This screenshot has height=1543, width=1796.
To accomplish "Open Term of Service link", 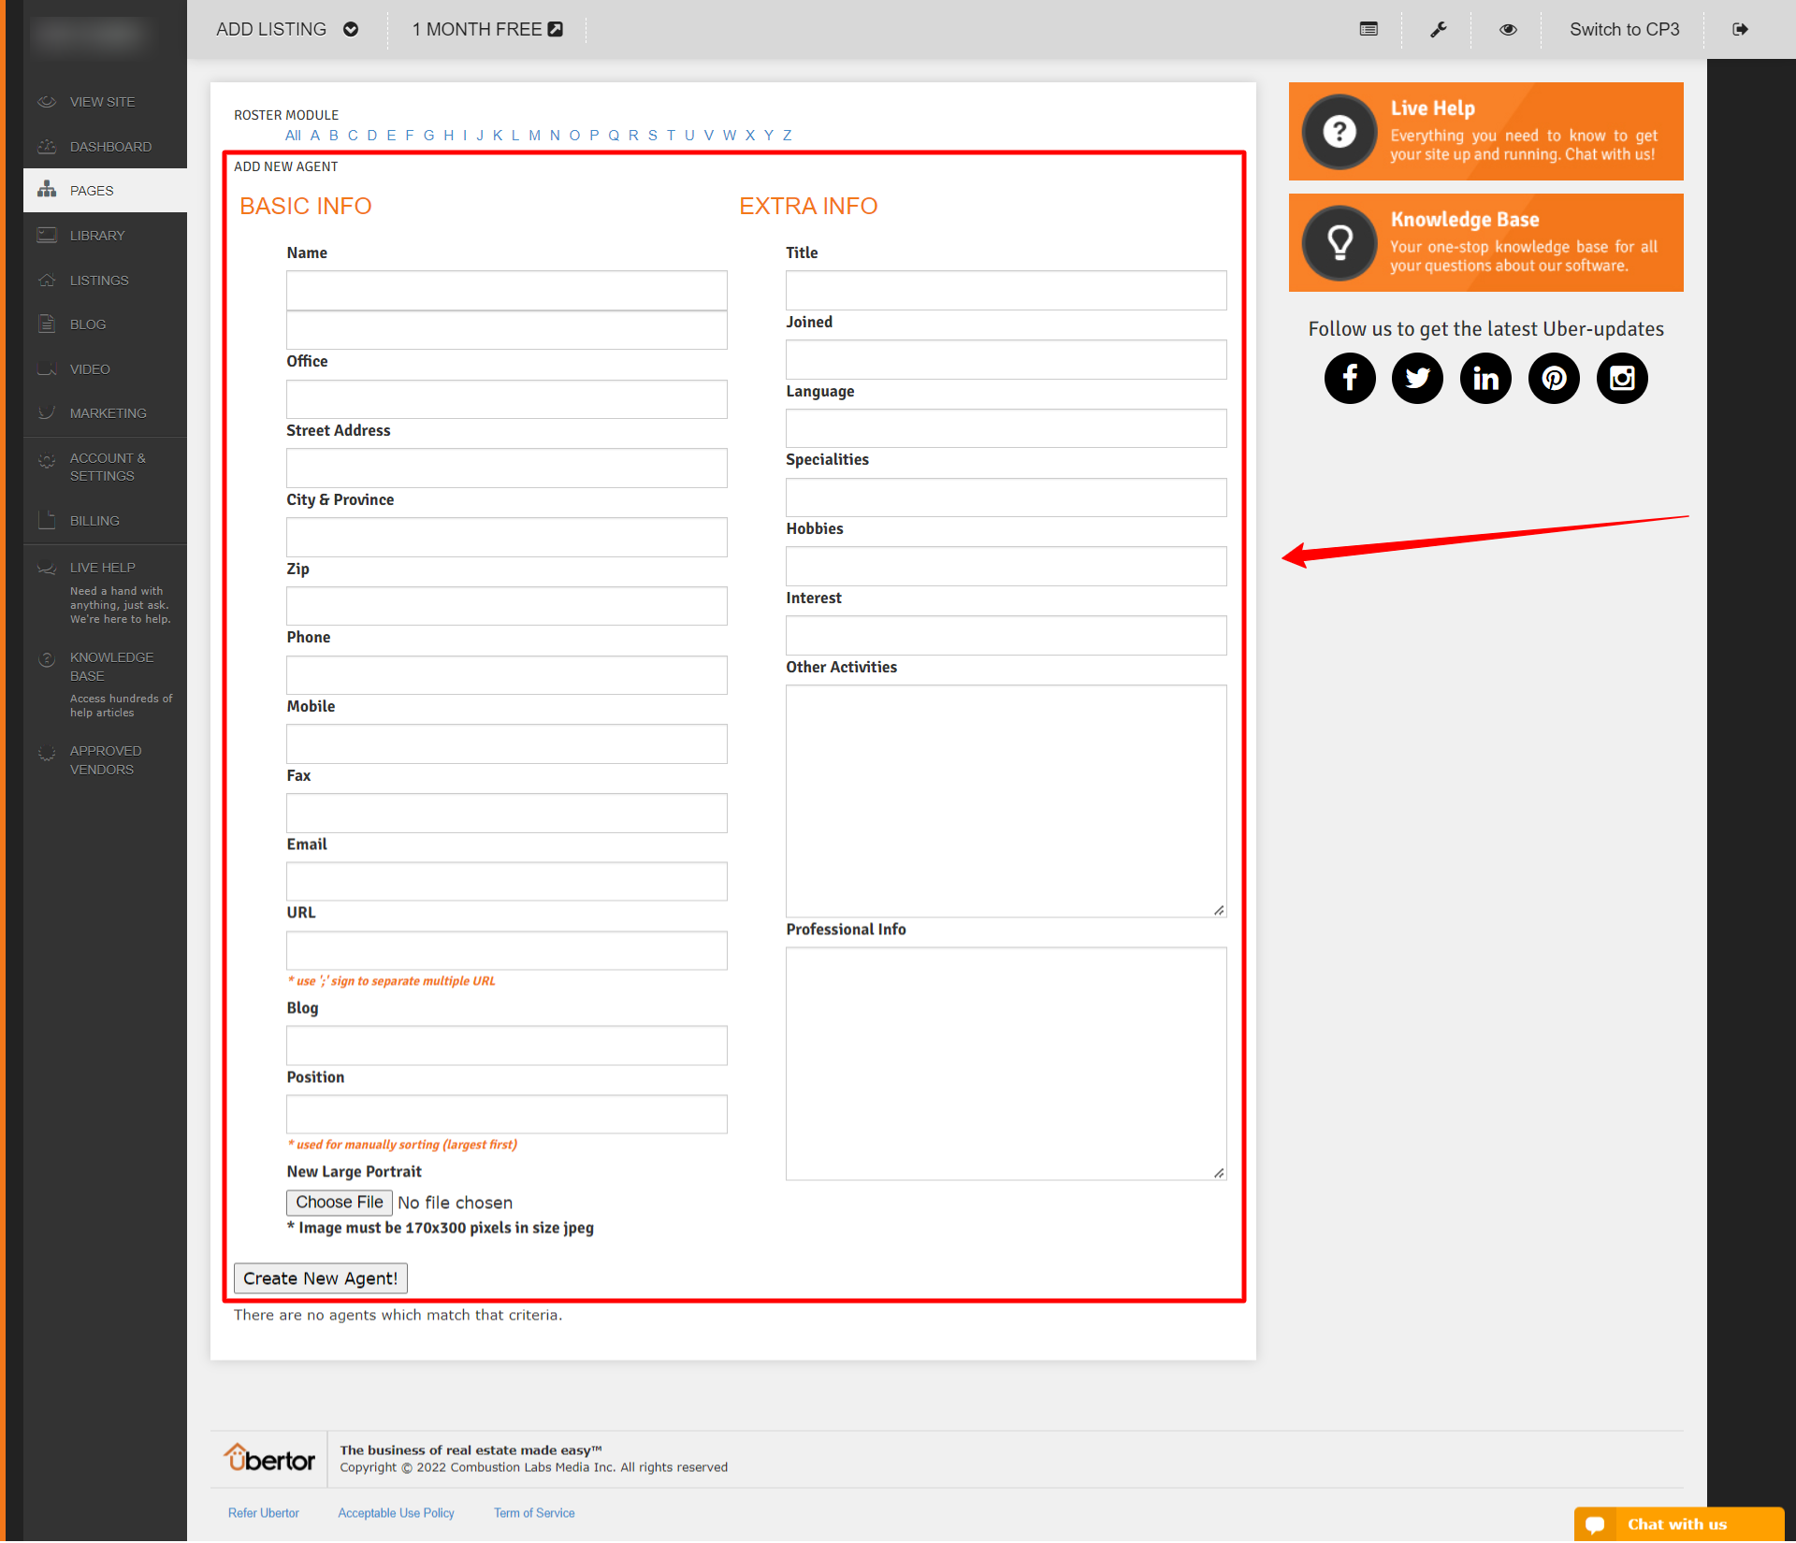I will tap(535, 1513).
